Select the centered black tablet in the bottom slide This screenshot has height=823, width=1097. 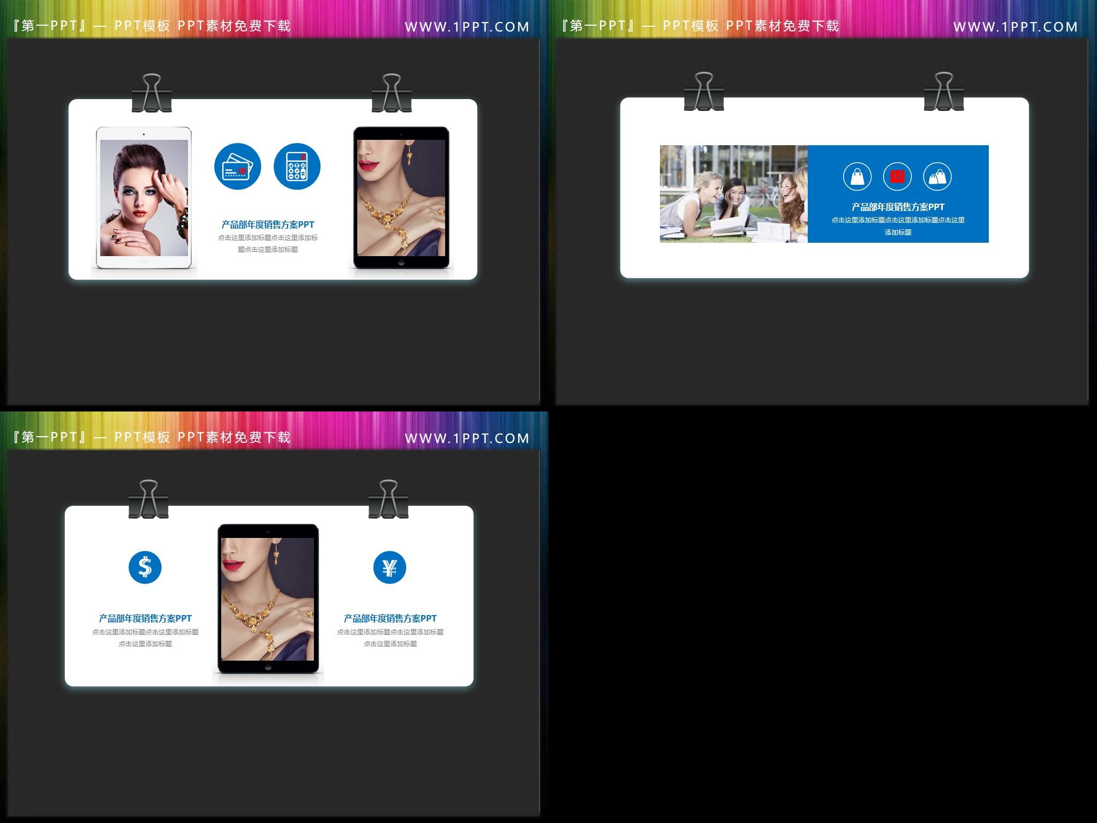point(268,599)
